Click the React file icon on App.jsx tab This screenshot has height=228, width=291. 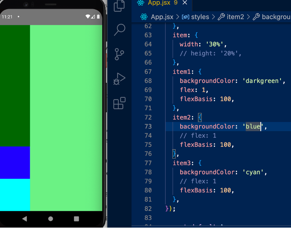[141, 3]
